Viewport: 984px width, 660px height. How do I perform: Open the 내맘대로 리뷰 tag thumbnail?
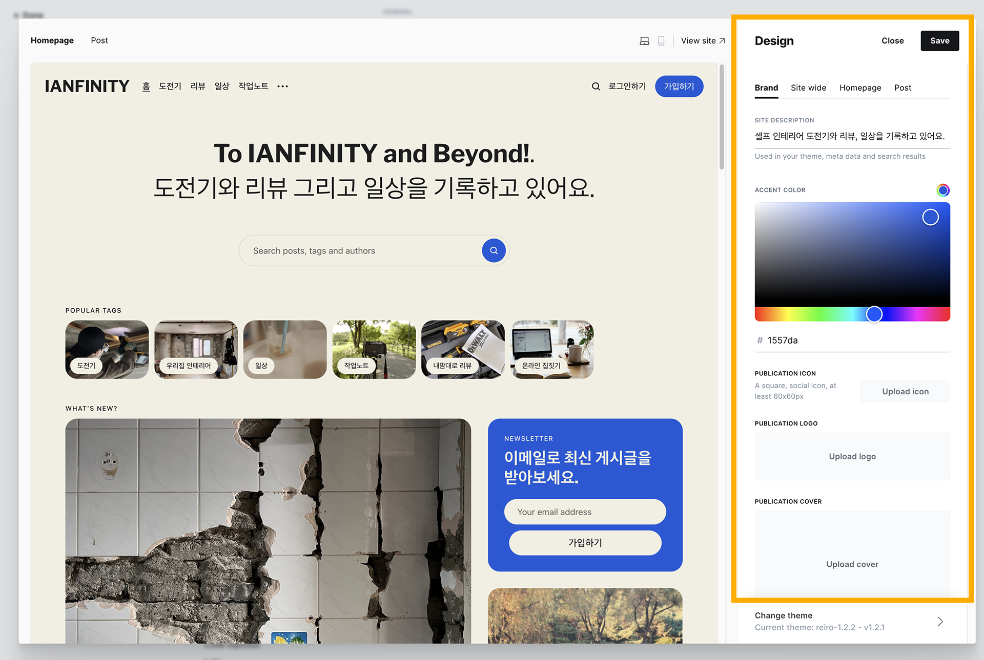pos(463,350)
